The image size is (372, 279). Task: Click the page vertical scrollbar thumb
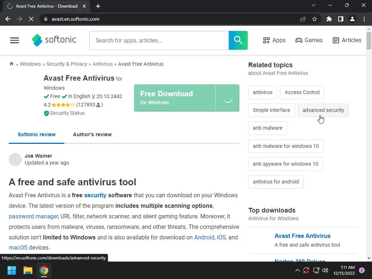(x=369, y=41)
